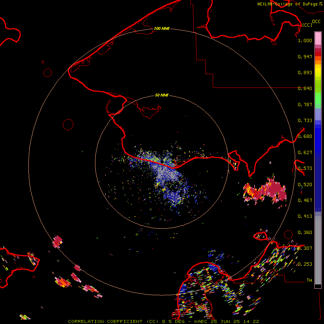The image size is (324, 324).
Task: Click the 14:22 timestamp in the caption
Action: click(x=251, y=321)
